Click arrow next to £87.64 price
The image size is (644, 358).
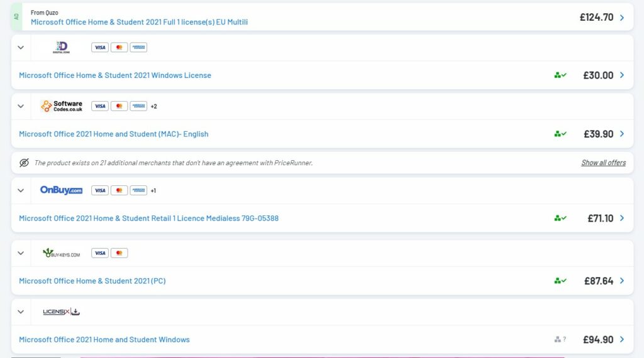tap(622, 281)
